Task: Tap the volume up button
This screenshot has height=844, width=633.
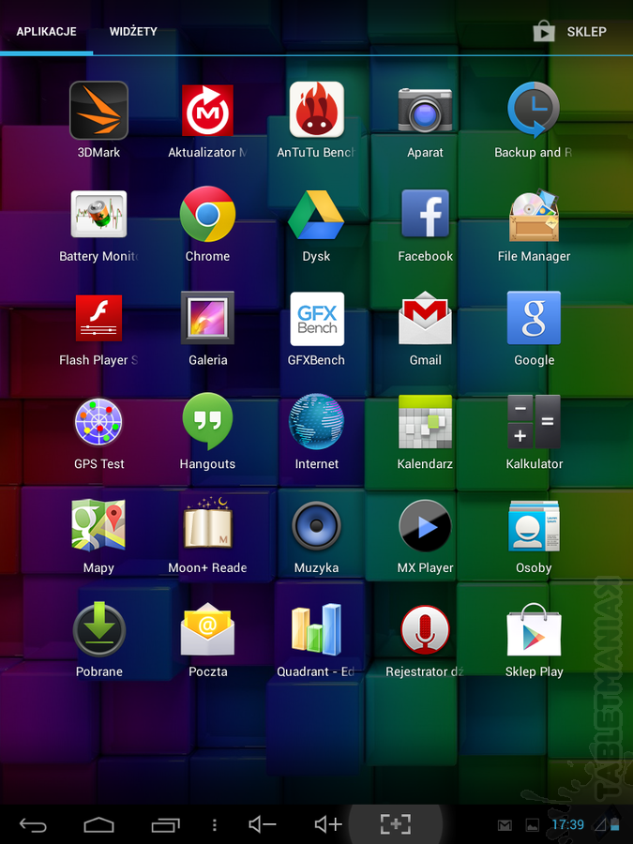Action: [329, 824]
